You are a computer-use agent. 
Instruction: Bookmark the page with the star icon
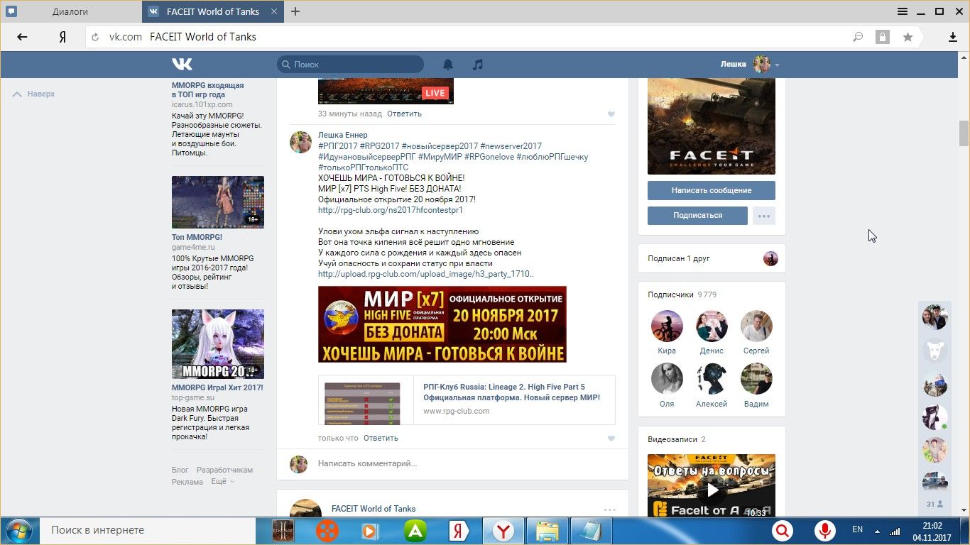click(x=908, y=37)
